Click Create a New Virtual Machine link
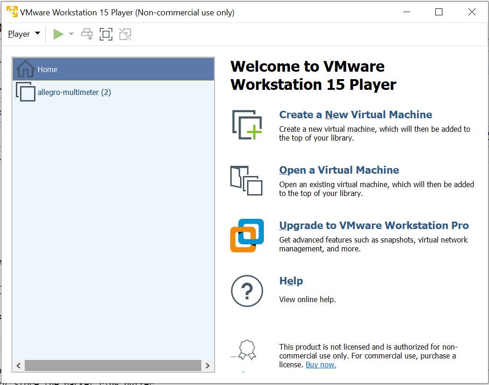The image size is (489, 385). tap(356, 115)
